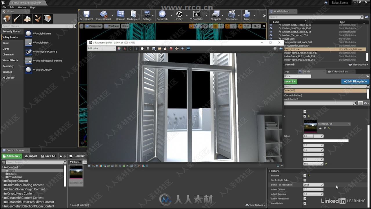Click the Import button
This screenshot has width=371, height=209.
[31, 156]
